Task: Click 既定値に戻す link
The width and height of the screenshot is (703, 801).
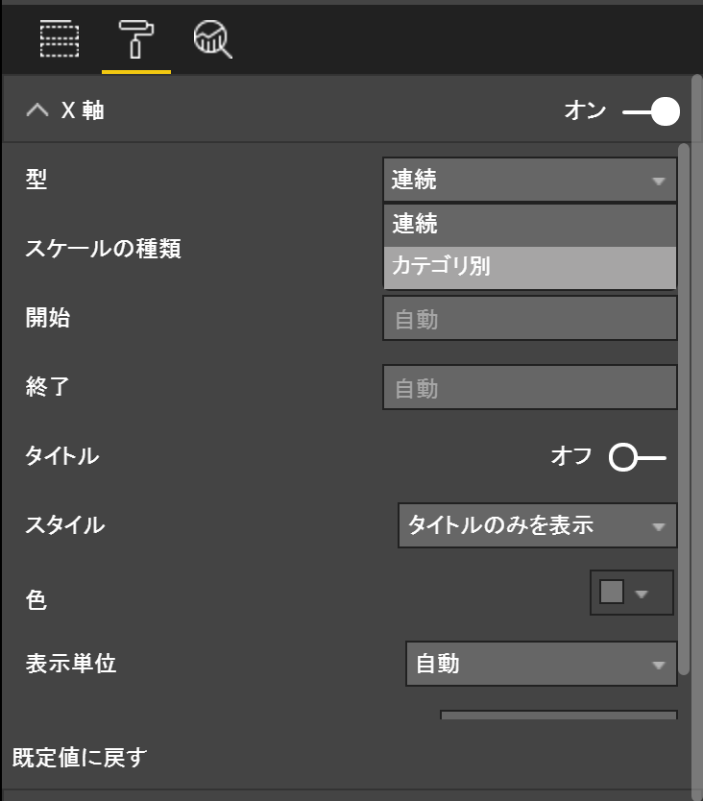Action: click(x=80, y=757)
